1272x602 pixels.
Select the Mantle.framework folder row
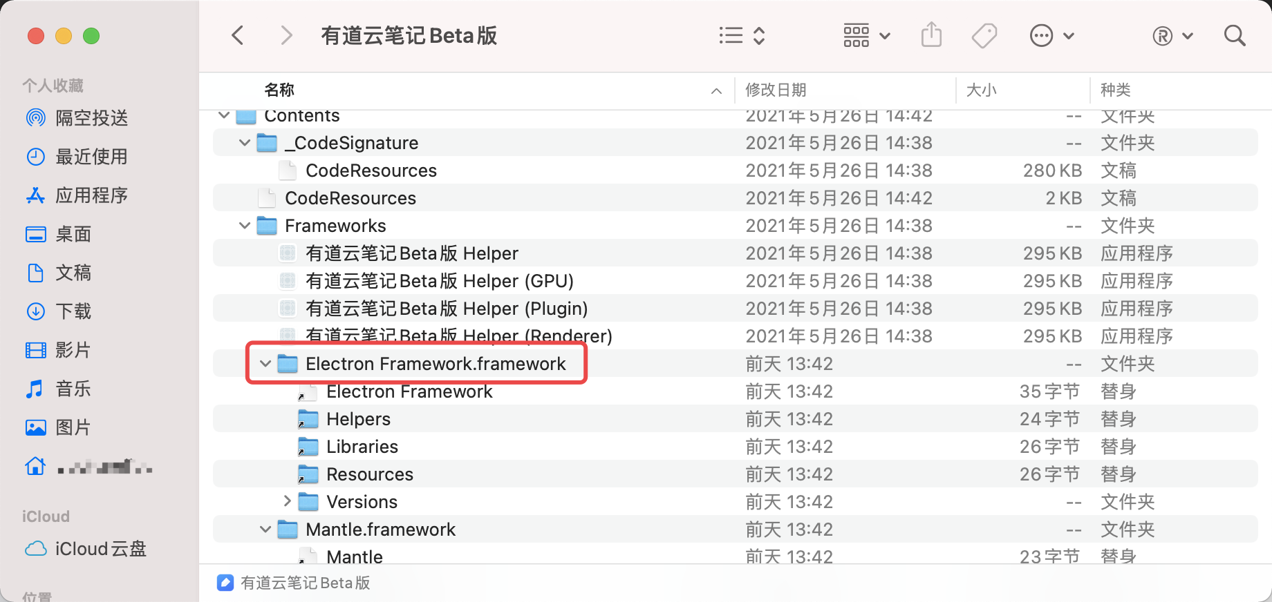pyautogui.click(x=380, y=530)
